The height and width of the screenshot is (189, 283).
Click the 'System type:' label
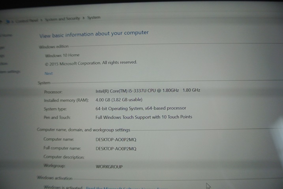click(x=55, y=109)
